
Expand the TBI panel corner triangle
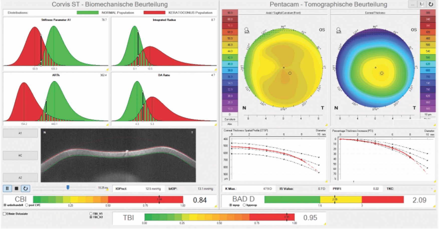[325, 224]
